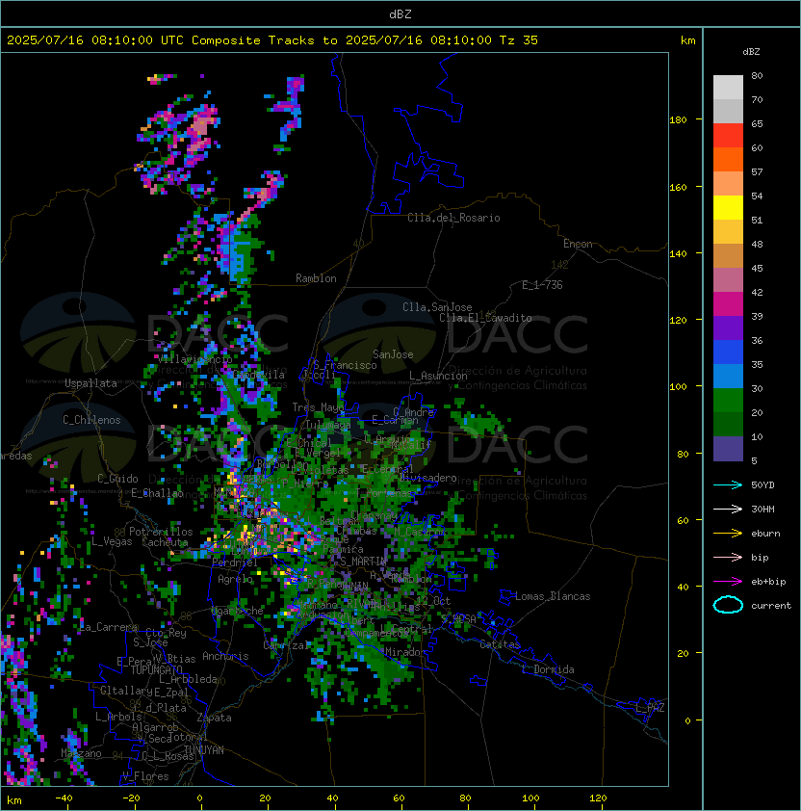Select the Agrelo map label
801x811 pixels.
coord(235,579)
